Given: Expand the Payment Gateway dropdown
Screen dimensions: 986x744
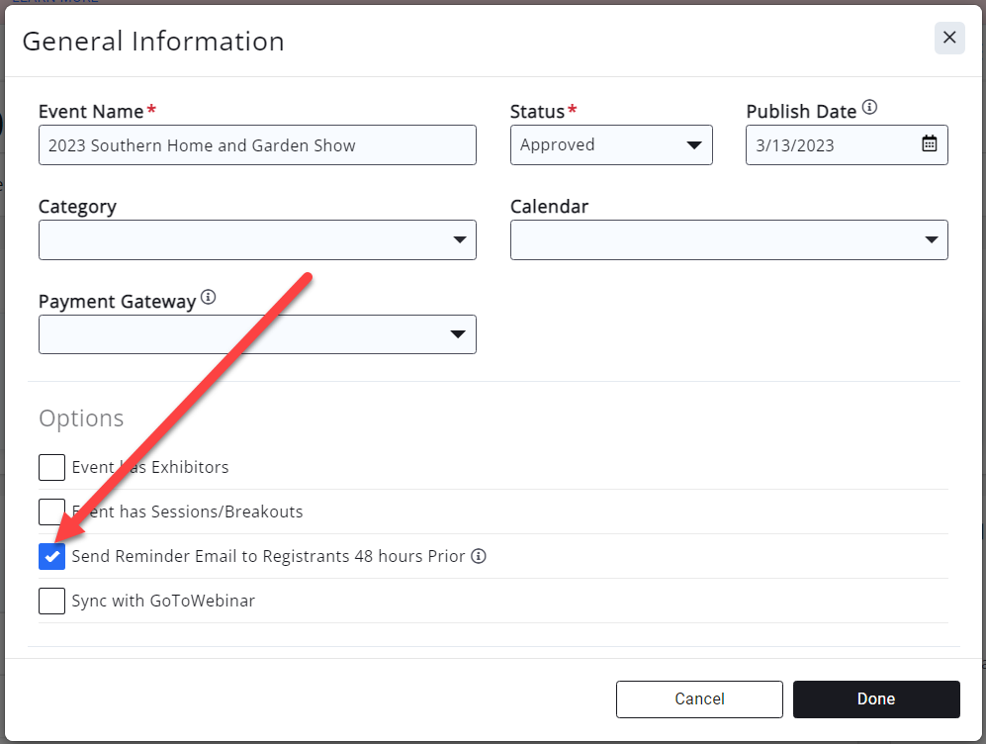Looking at the screenshot, I should (x=257, y=334).
